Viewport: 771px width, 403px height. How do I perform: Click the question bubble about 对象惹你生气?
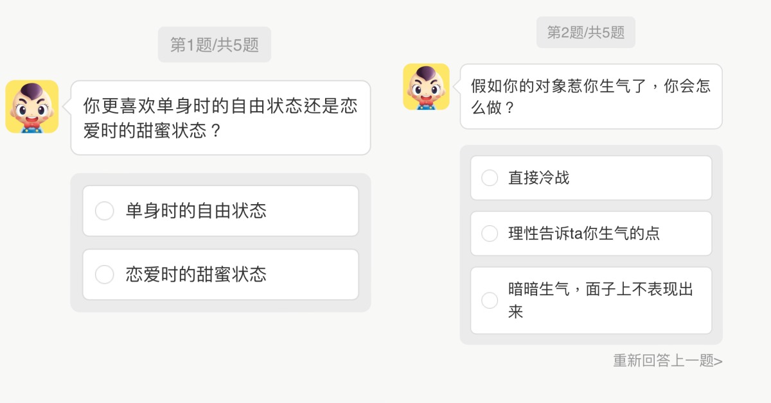click(x=590, y=96)
